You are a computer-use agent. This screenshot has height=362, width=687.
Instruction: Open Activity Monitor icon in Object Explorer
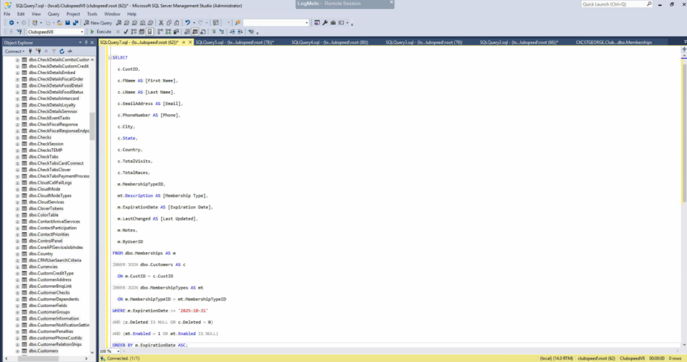pos(70,51)
